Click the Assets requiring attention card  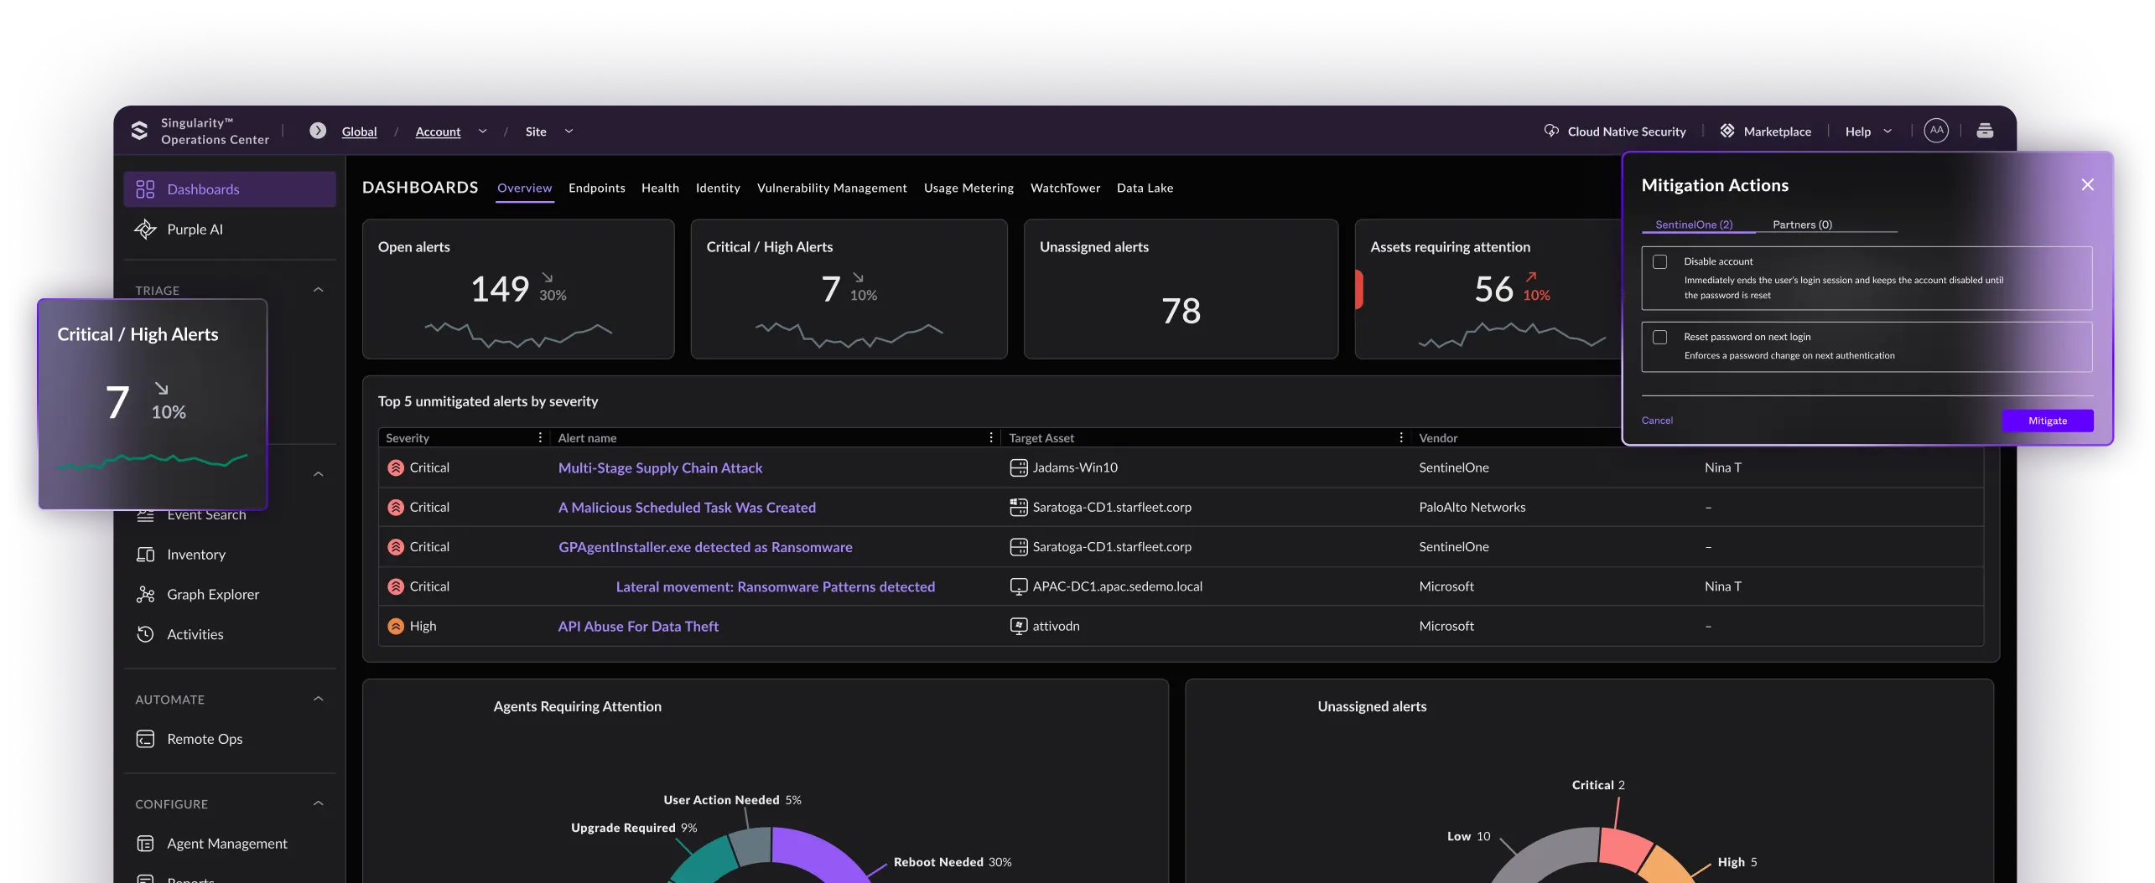[x=1488, y=289]
